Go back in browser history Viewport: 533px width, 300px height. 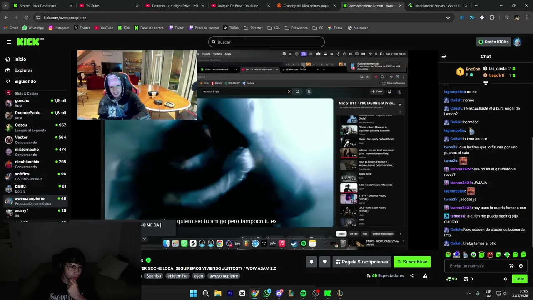point(6,17)
